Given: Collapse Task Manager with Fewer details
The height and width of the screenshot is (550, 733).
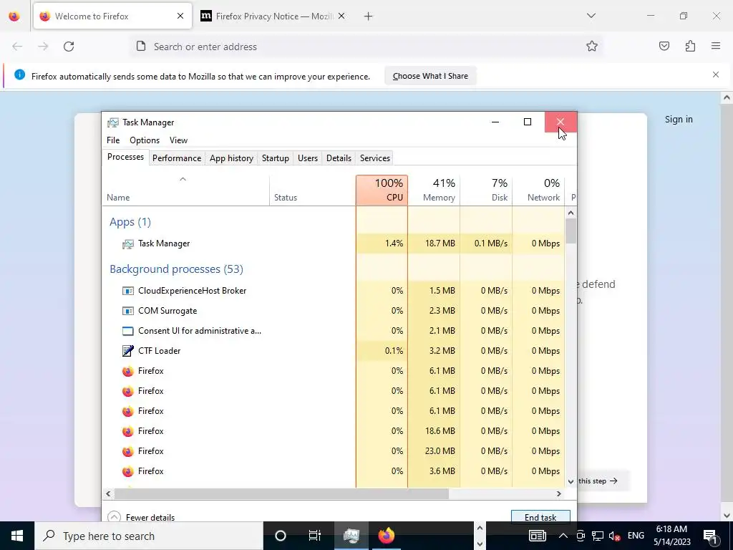Looking at the screenshot, I should 141,517.
